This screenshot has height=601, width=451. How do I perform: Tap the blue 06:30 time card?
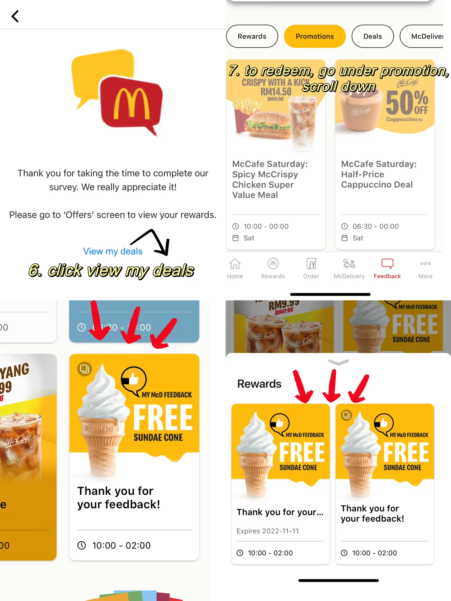pos(134,321)
